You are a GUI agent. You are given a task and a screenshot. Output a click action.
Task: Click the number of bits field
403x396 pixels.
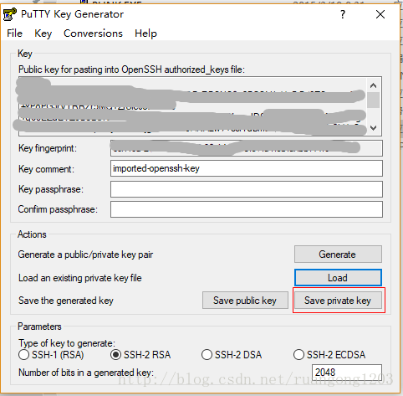[346, 373]
